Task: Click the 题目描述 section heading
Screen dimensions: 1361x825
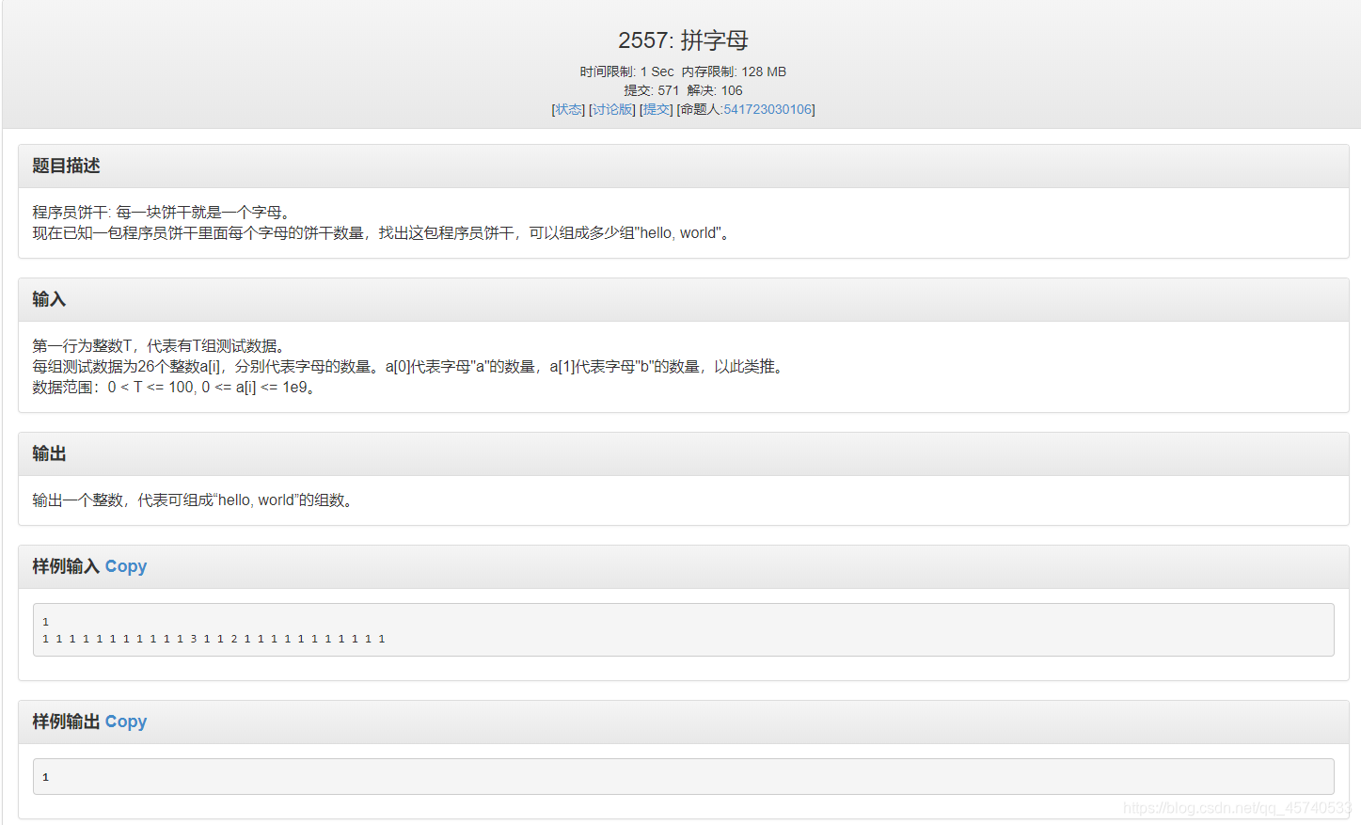Action: 66,166
